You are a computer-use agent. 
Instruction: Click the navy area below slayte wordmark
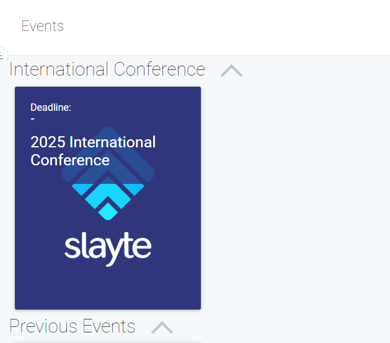[108, 288]
